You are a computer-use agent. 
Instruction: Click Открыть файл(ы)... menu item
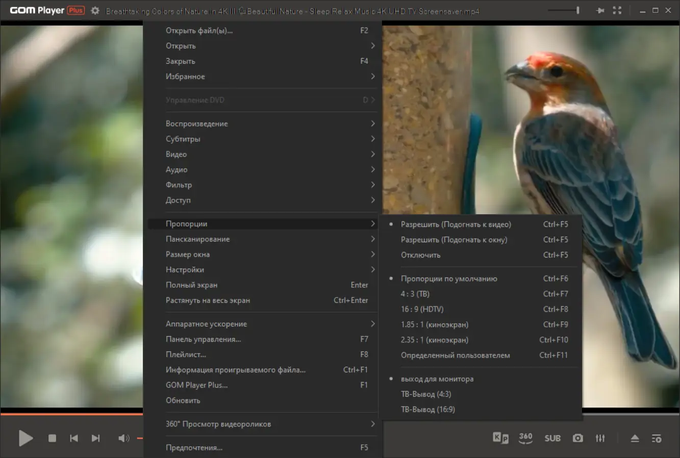point(199,31)
